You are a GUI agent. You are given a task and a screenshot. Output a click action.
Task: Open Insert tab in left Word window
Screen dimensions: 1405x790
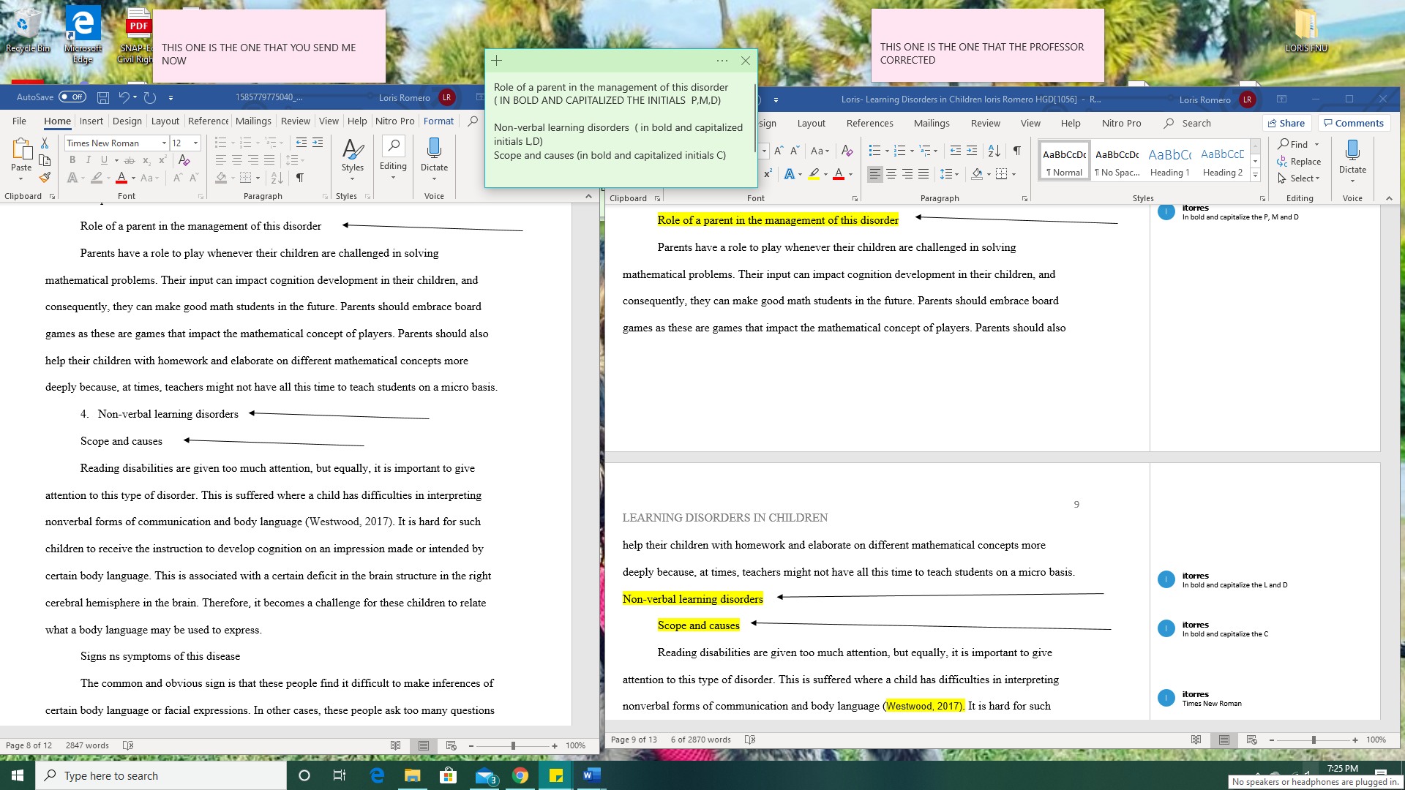point(91,121)
